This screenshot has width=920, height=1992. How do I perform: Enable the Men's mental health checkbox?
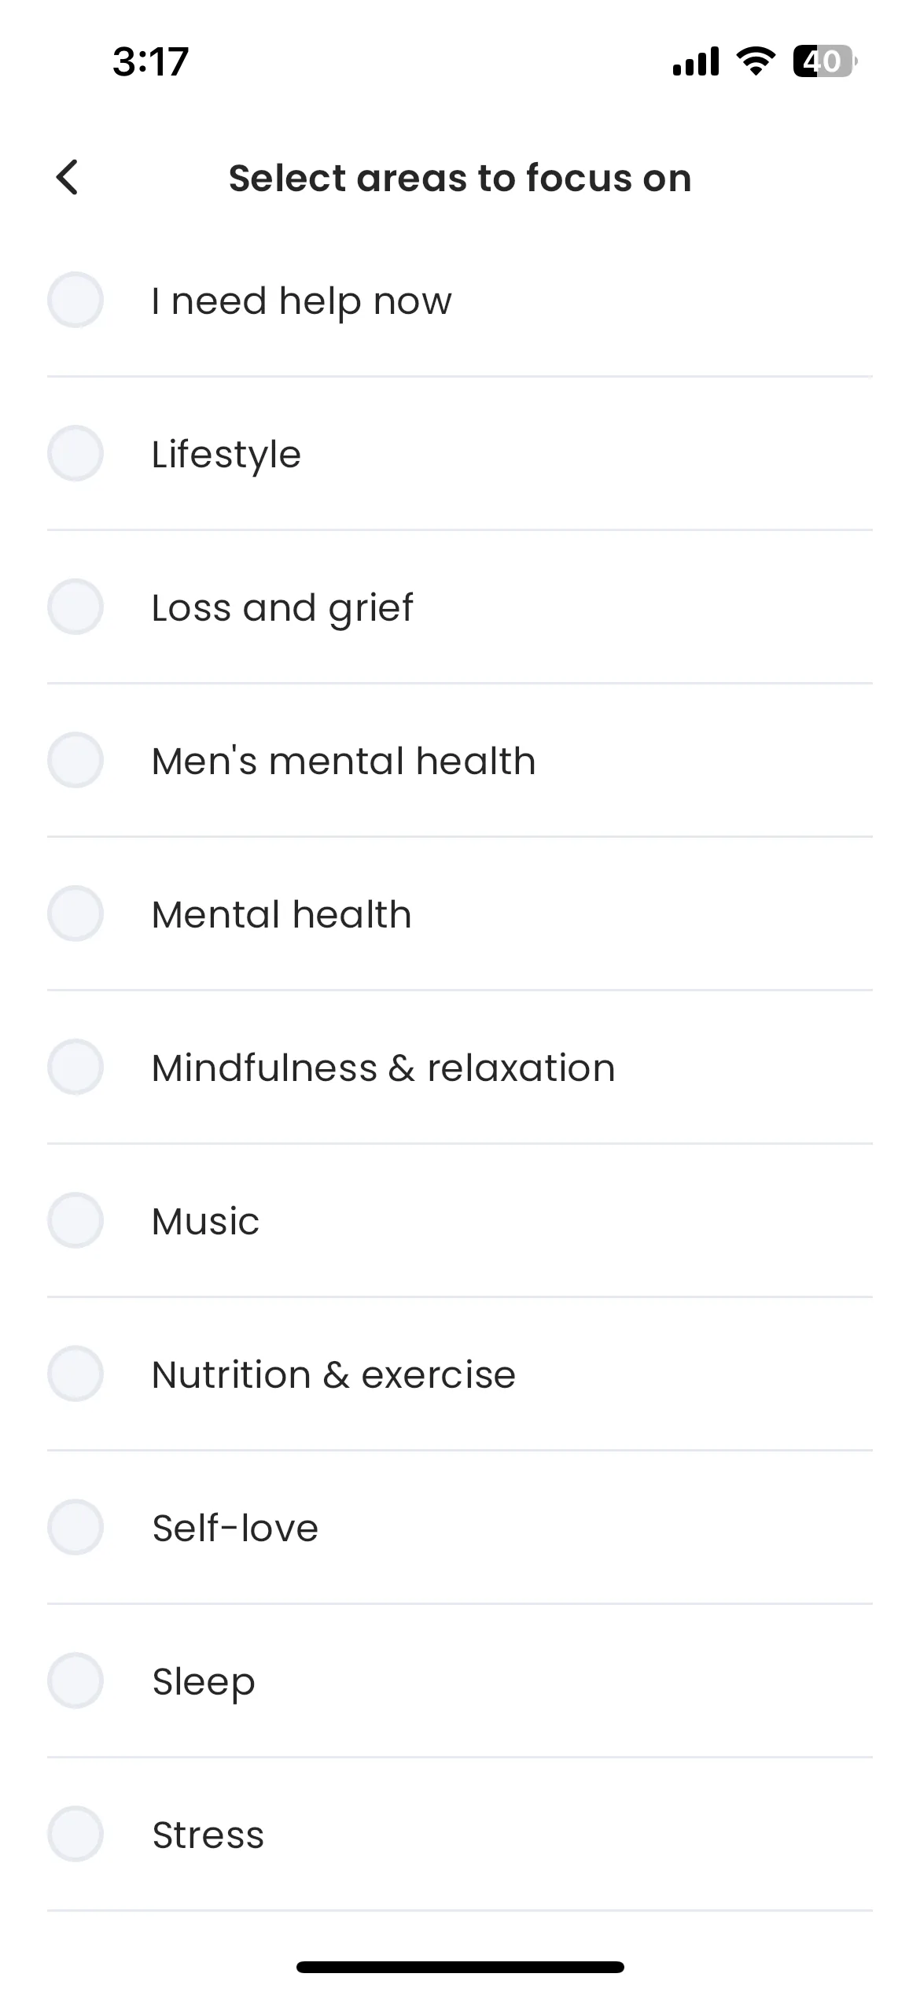(x=75, y=760)
